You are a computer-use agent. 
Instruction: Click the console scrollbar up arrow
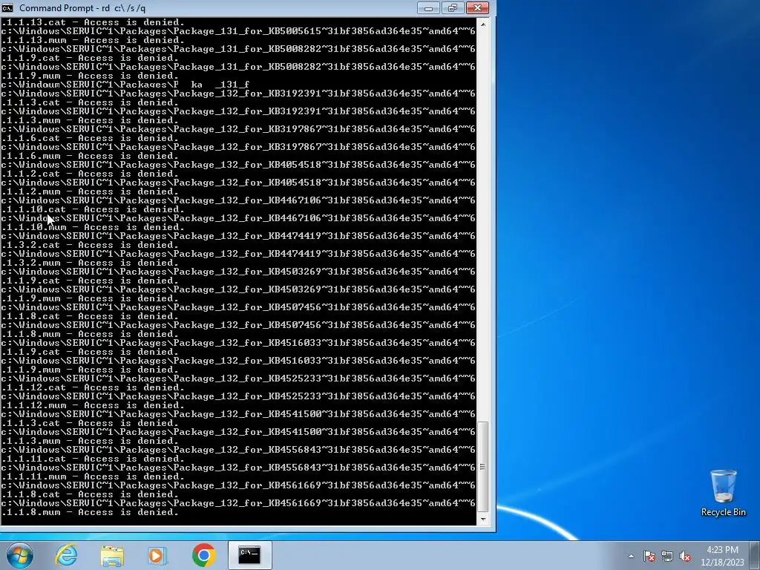[482, 24]
